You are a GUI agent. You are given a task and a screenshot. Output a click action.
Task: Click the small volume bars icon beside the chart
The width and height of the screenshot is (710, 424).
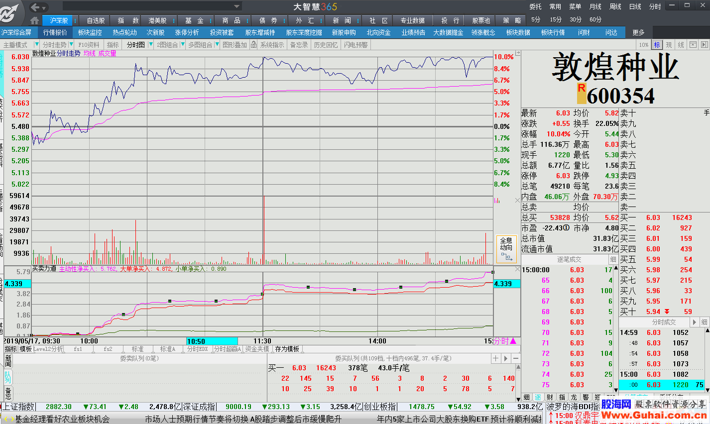pos(497,201)
